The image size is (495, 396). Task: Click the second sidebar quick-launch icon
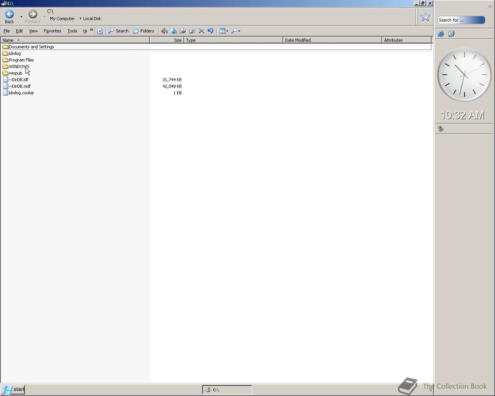(451, 34)
